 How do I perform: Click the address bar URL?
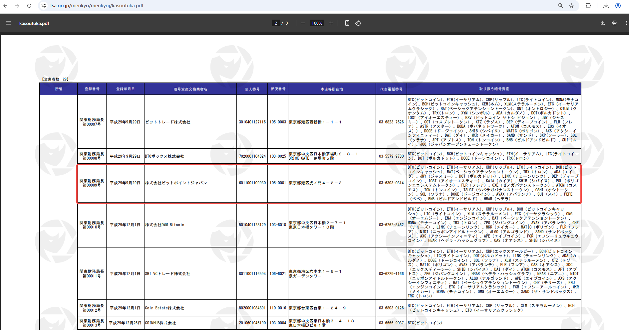pos(97,6)
